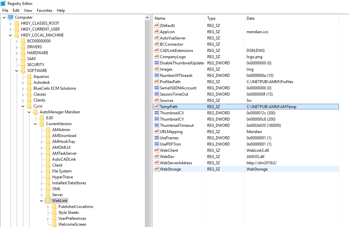Select the Images value name
349x227 pixels.
click(x=166, y=69)
